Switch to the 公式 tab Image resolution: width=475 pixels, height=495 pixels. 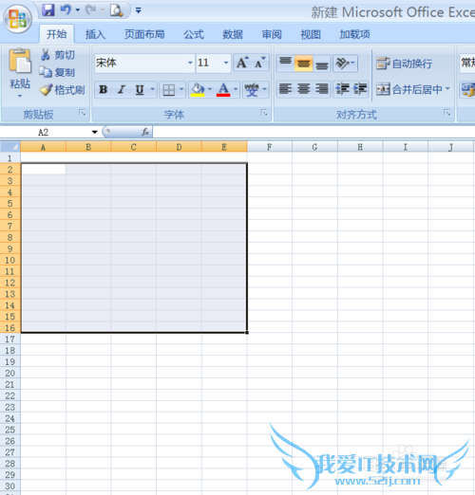(x=194, y=34)
